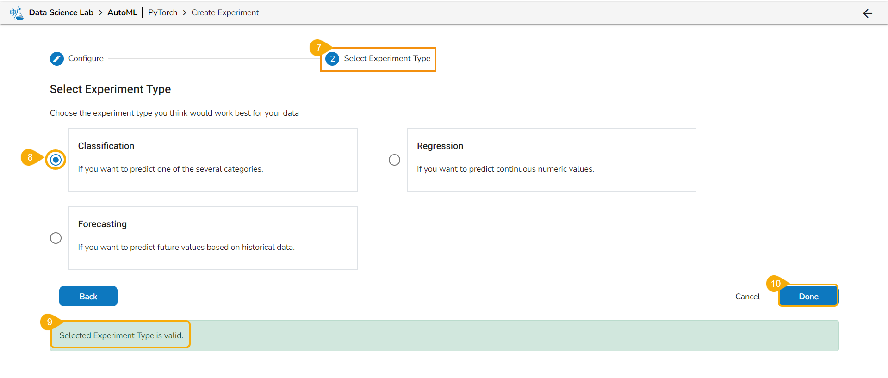Choose the Classification experiment card
Image resolution: width=888 pixels, height=378 pixels.
click(213, 160)
